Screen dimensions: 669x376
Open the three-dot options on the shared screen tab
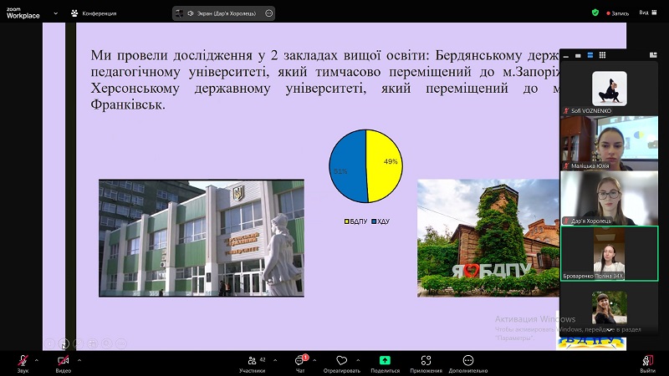click(268, 13)
